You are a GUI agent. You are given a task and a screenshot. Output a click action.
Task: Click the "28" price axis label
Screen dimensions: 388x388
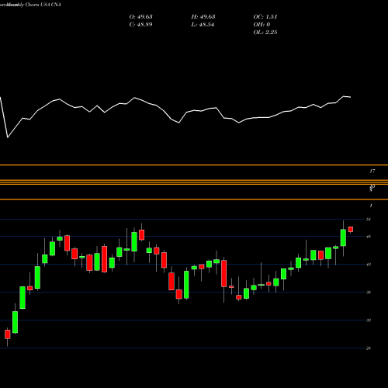coord(369,348)
